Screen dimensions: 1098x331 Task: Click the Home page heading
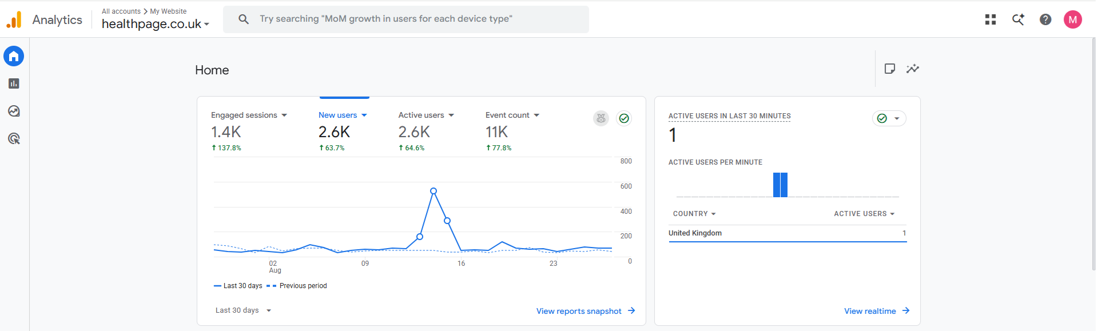point(212,70)
